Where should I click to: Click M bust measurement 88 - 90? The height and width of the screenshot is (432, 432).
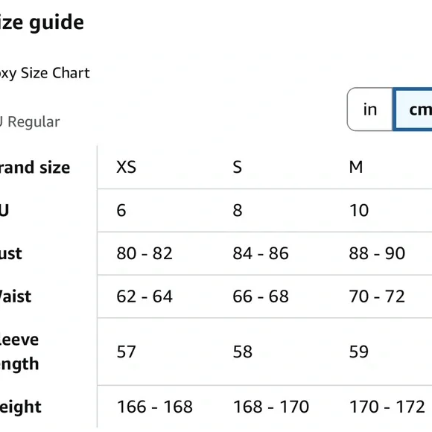[377, 253]
